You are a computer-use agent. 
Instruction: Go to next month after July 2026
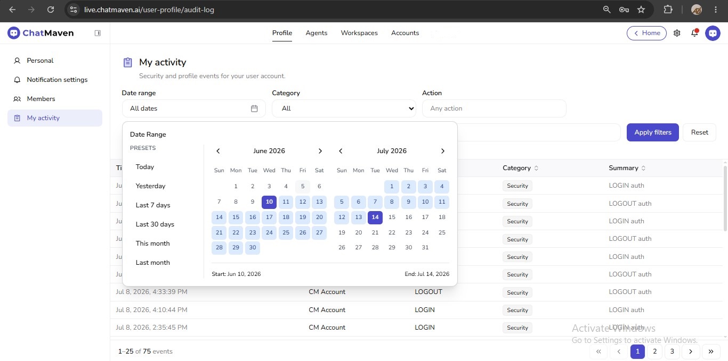(x=442, y=151)
